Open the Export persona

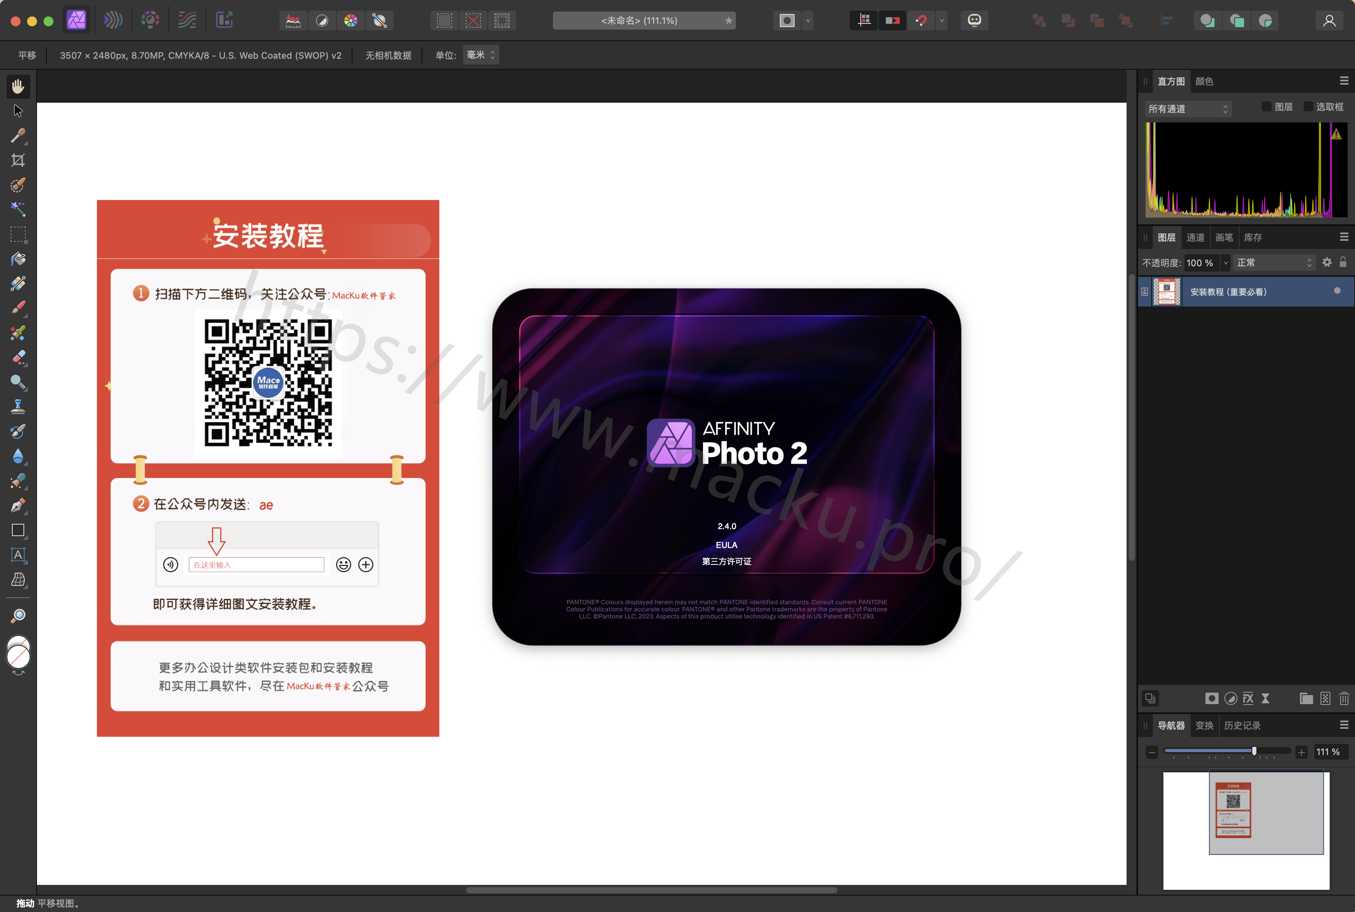coord(224,21)
